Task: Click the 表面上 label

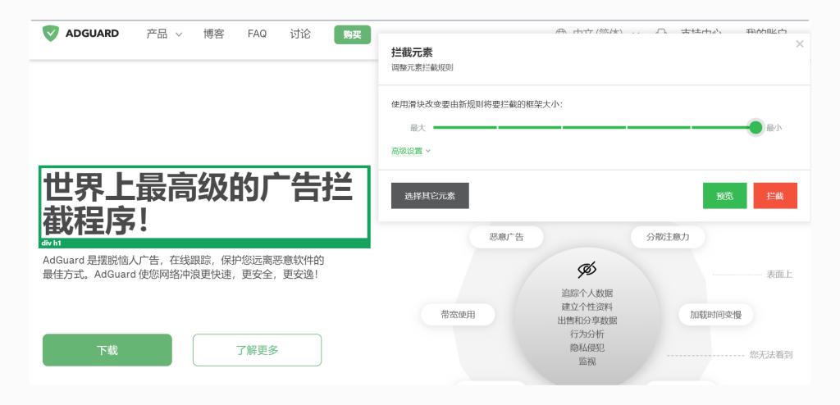Action: click(x=779, y=275)
